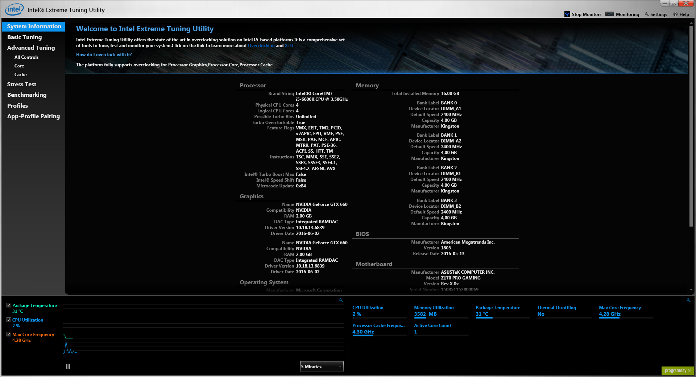696x377 pixels.
Task: Click 'DIMM_A1' device locator value
Action: coord(451,109)
